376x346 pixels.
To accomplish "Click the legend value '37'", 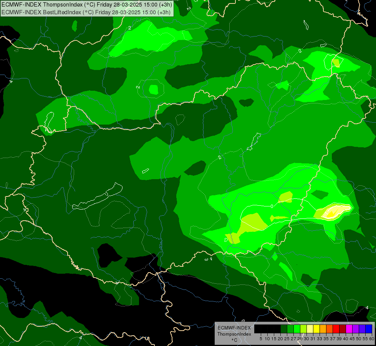I will click(x=333, y=339).
